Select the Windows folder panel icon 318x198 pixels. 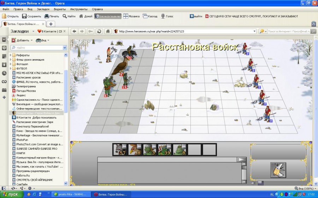point(4,90)
